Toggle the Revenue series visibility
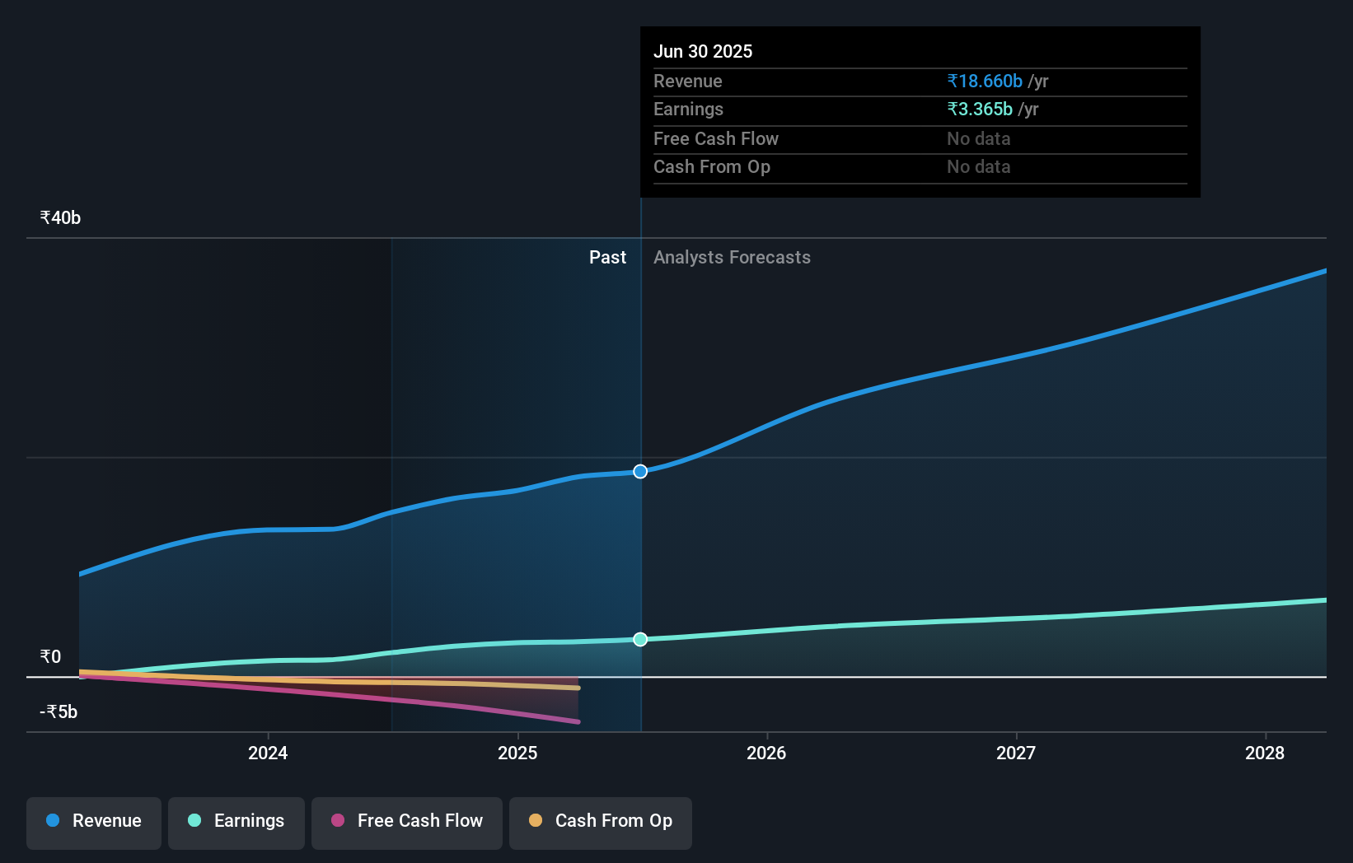 click(x=93, y=821)
